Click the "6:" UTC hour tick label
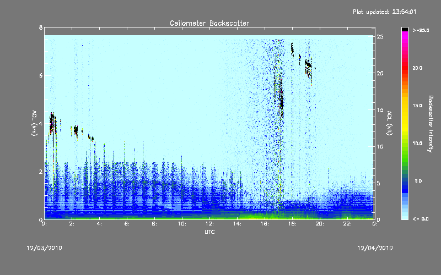The image size is (441, 275). [127, 224]
